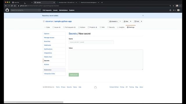
Task: Open a new browser tab
Action: coord(102,2)
